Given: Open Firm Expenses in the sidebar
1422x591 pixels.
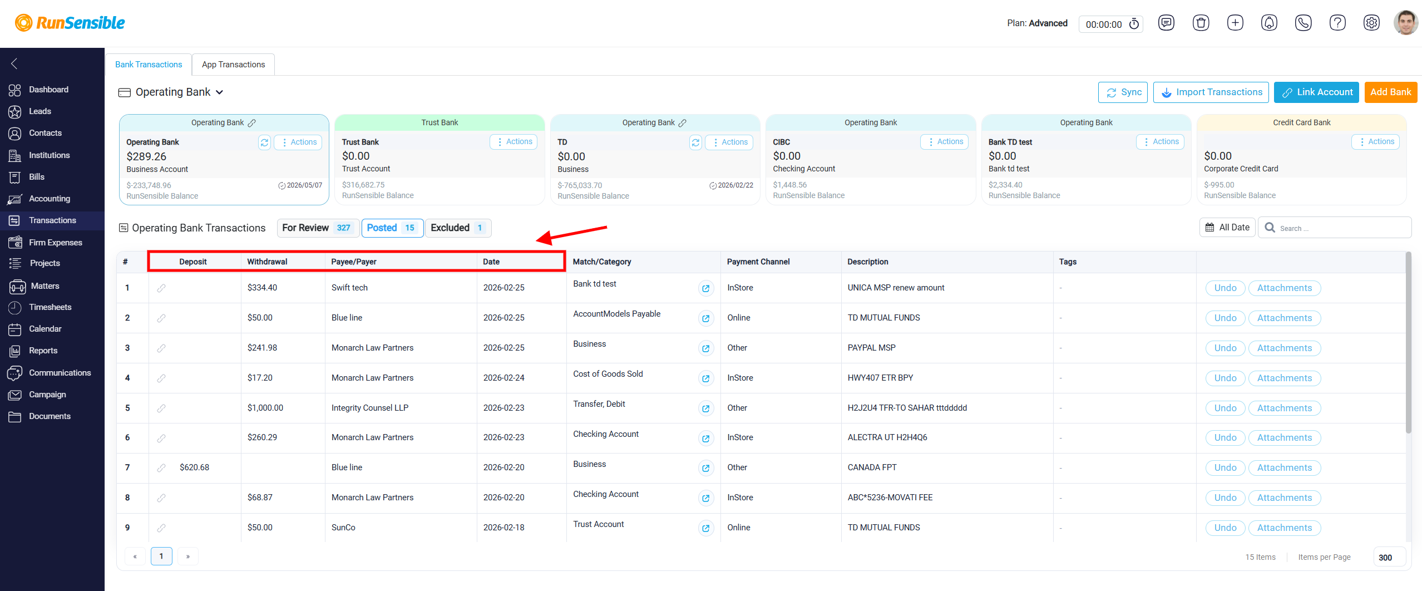Looking at the screenshot, I should [x=55, y=243].
